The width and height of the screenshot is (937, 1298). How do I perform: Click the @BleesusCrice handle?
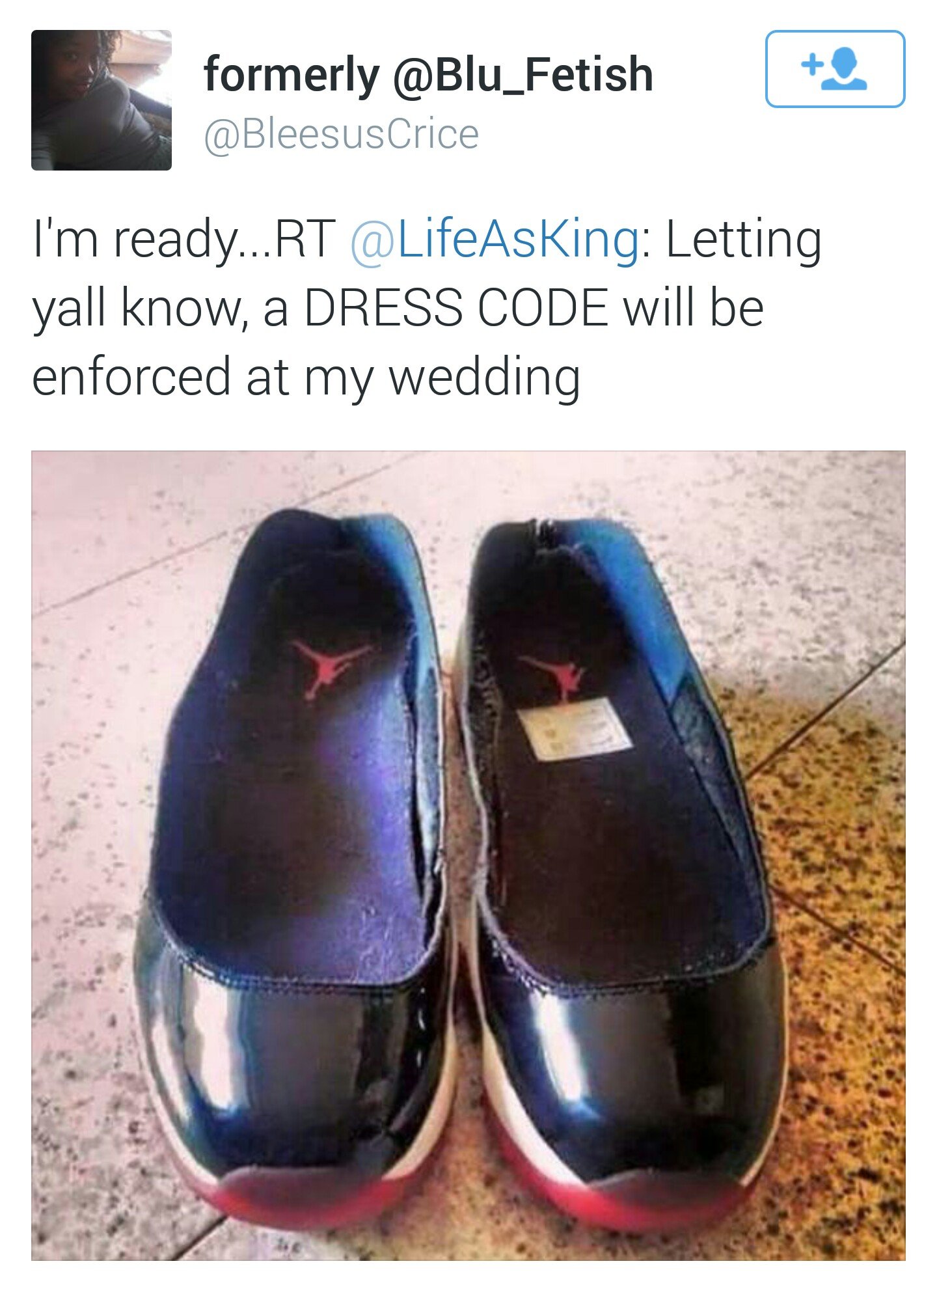(x=341, y=134)
